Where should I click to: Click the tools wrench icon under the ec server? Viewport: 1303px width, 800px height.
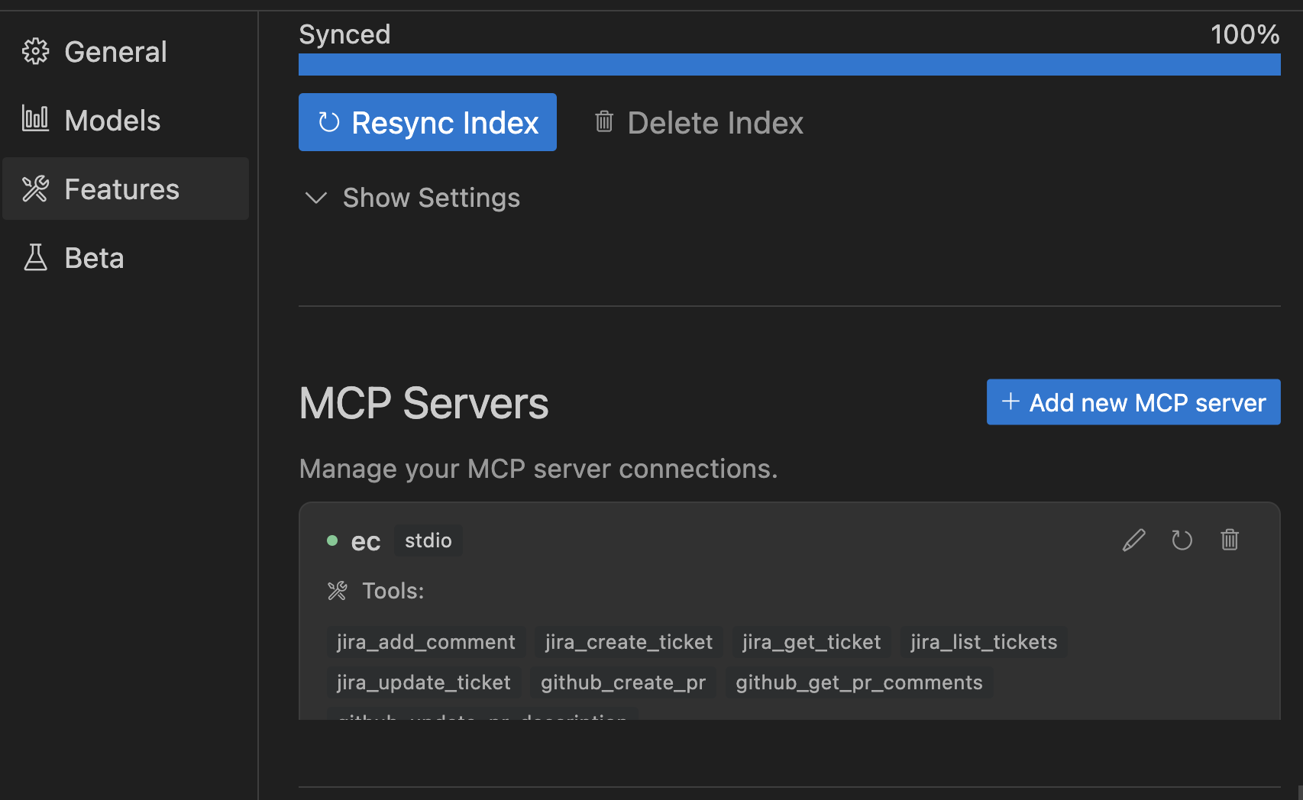pyautogui.click(x=337, y=590)
